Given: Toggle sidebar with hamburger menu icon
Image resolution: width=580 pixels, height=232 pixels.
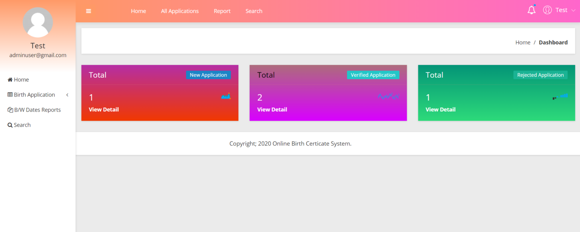Looking at the screenshot, I should (89, 11).
